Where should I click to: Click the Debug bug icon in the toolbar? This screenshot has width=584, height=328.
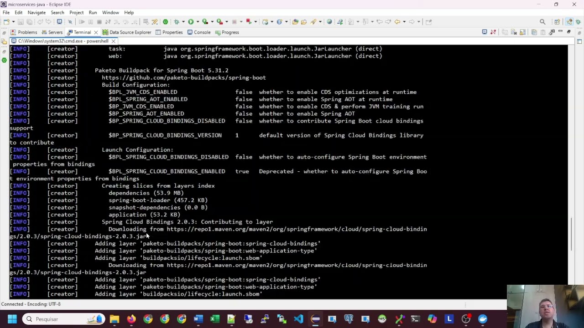[176, 21]
